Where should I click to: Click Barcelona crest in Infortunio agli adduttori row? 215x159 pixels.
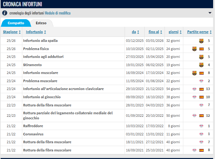(201, 57)
